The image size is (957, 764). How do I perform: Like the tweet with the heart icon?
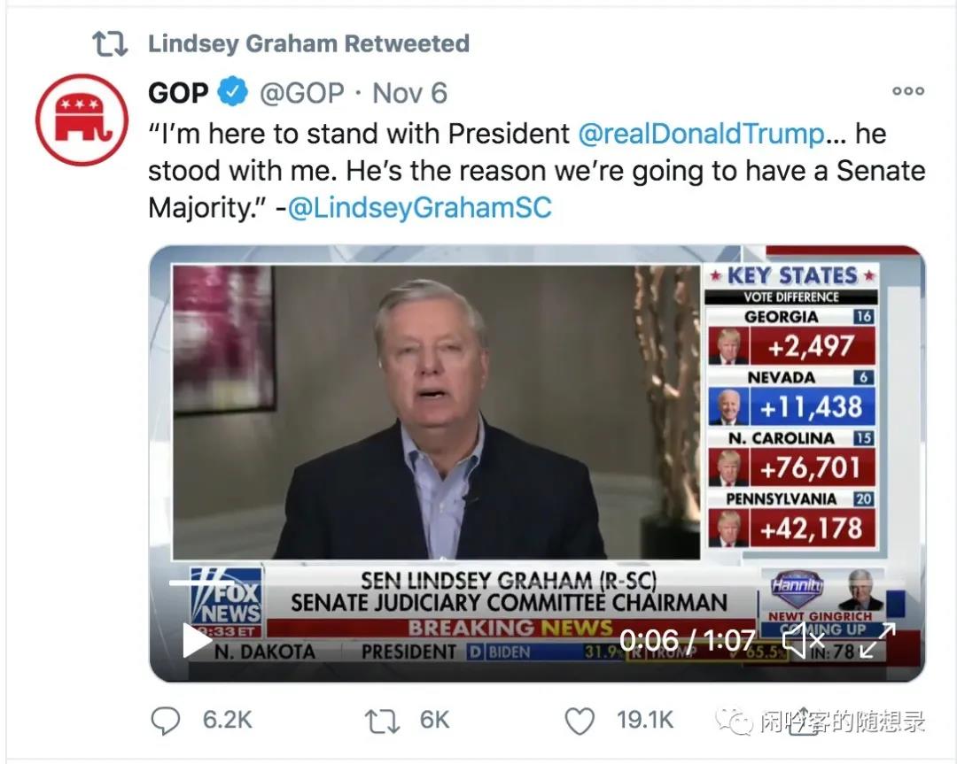point(580,721)
